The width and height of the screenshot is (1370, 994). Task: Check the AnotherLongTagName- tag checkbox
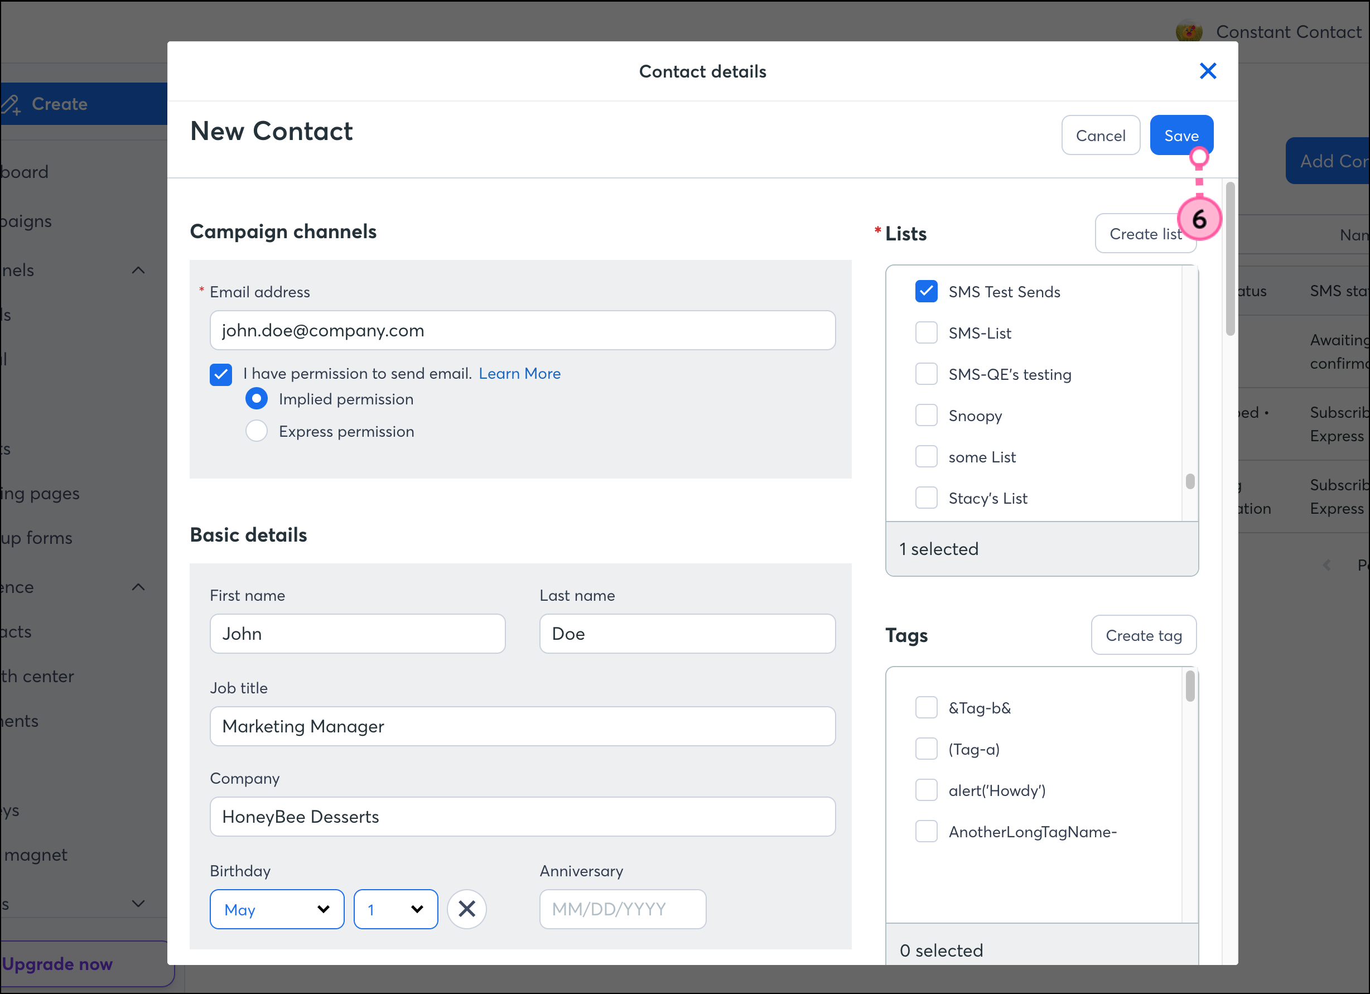click(x=926, y=832)
